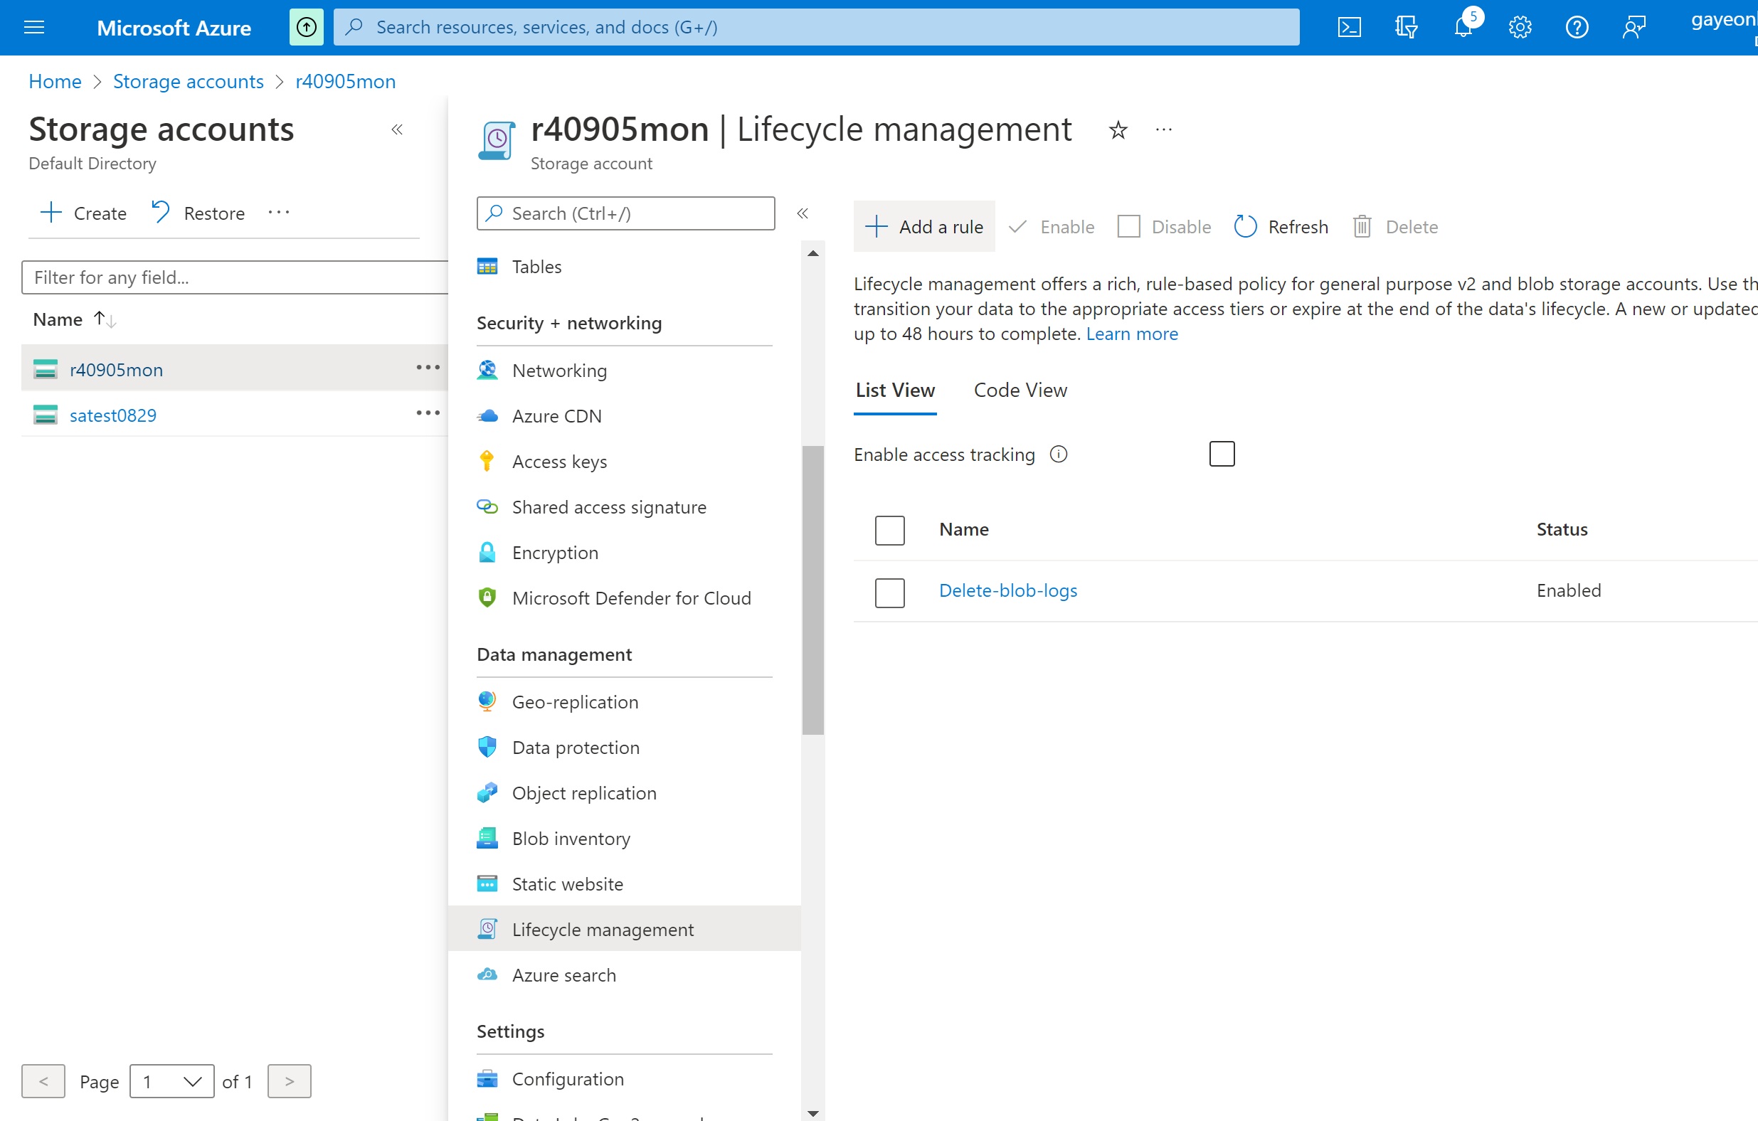The width and height of the screenshot is (1758, 1121).
Task: Open Cloud Shell icon in top bar
Action: coord(1348,28)
